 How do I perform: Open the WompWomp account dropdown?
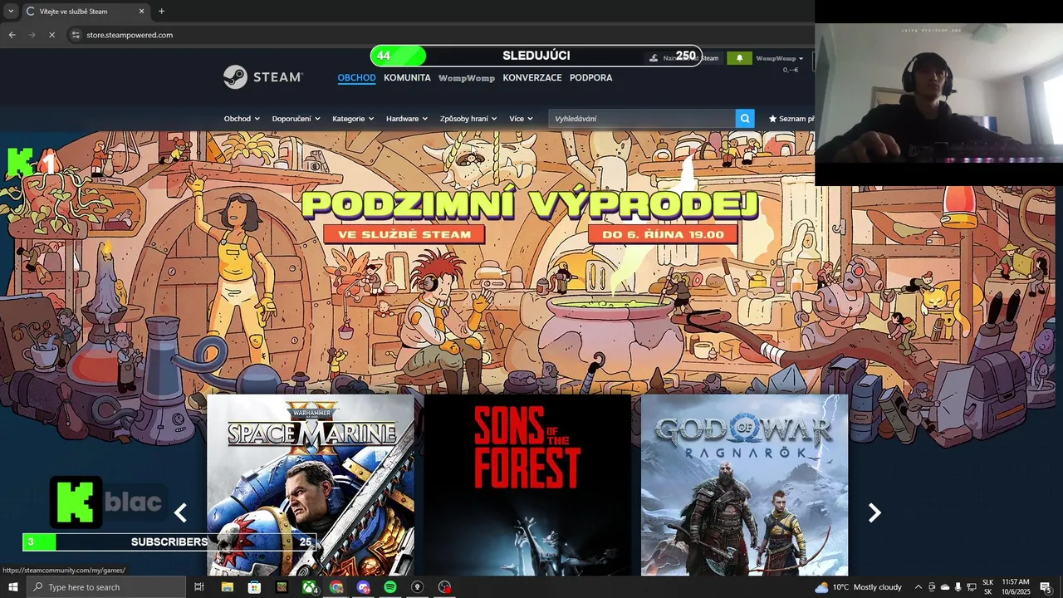click(780, 58)
